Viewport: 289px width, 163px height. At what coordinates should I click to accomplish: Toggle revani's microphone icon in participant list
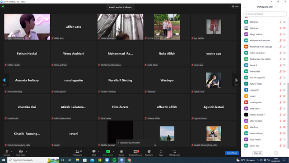click(280, 96)
